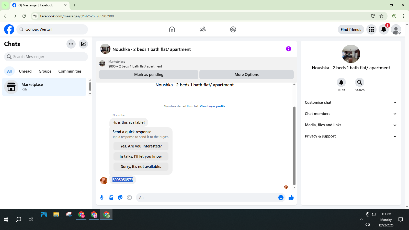The width and height of the screenshot is (409, 230).
Task: Search in conversation using magnifier icon
Action: click(x=360, y=82)
